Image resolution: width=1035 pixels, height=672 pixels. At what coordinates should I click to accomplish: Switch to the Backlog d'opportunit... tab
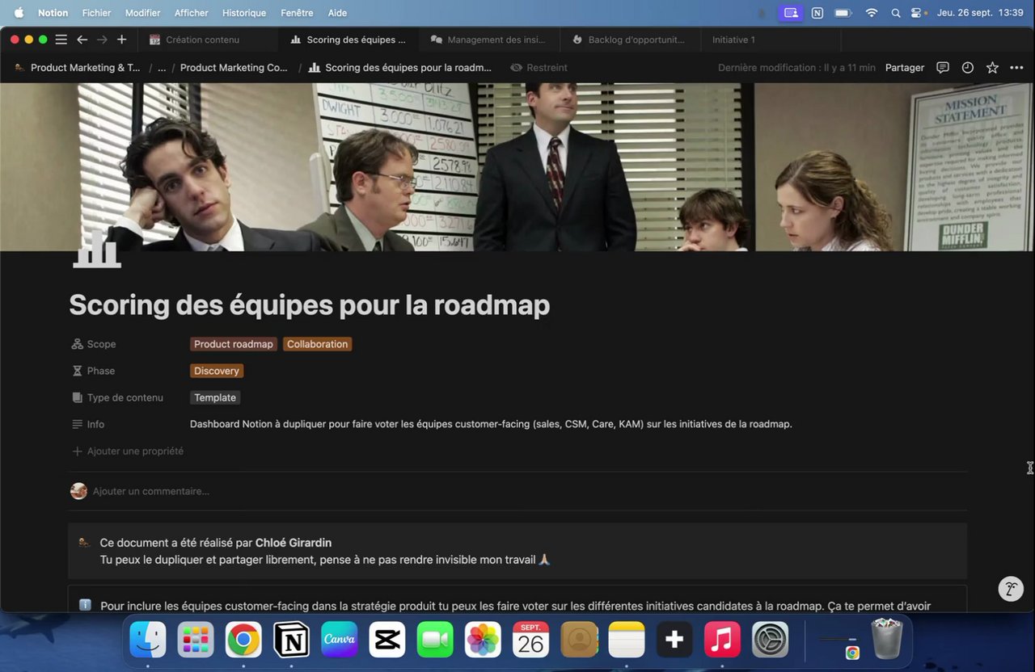630,40
